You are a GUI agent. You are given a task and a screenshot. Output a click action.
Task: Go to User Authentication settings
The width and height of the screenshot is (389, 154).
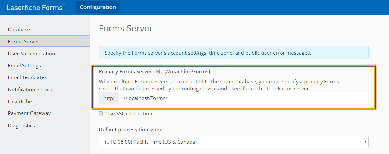click(31, 53)
